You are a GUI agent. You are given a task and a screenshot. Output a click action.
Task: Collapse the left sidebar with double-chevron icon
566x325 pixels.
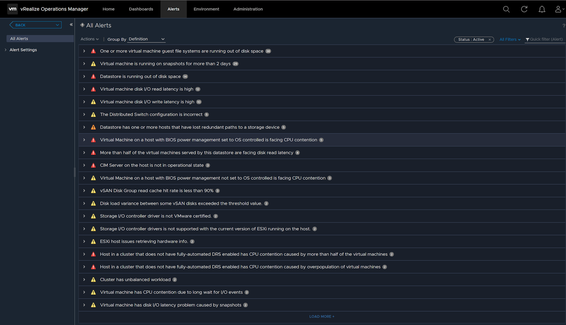tap(71, 25)
